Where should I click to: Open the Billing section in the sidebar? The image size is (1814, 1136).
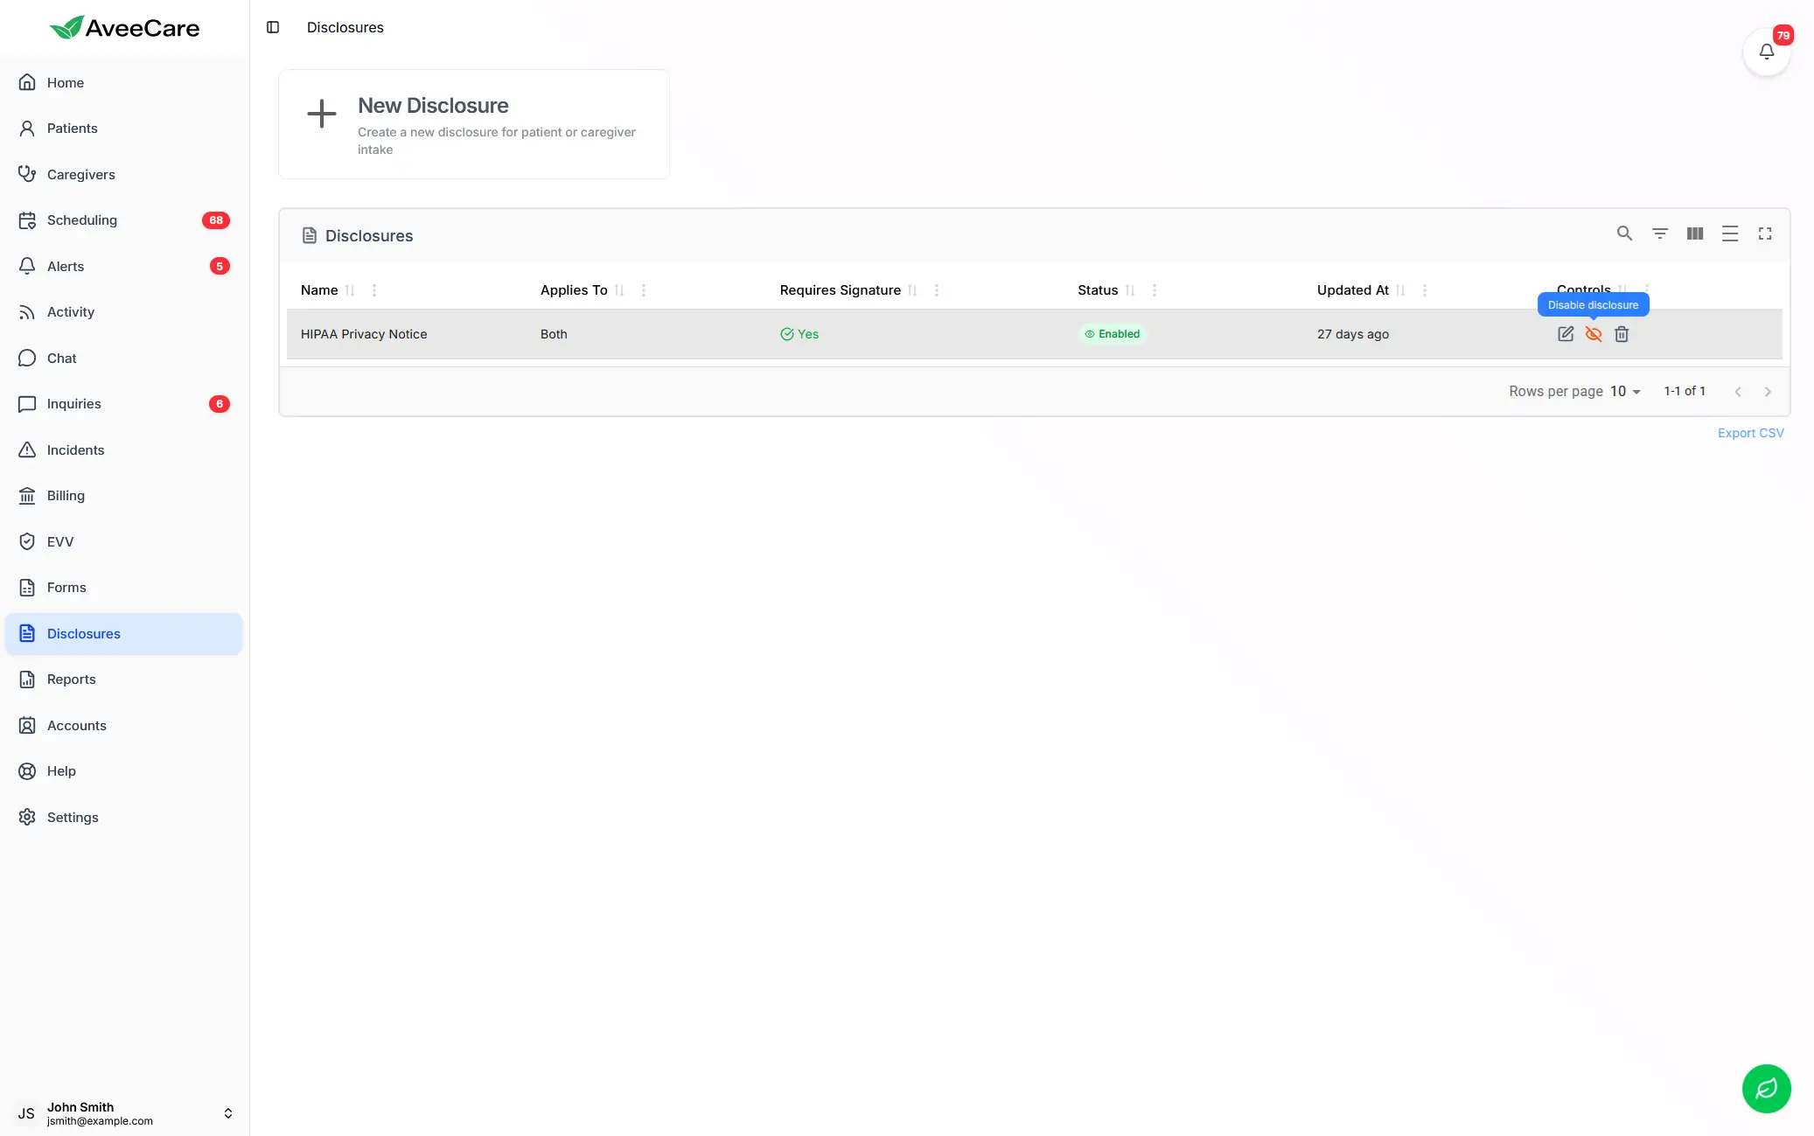pos(65,495)
